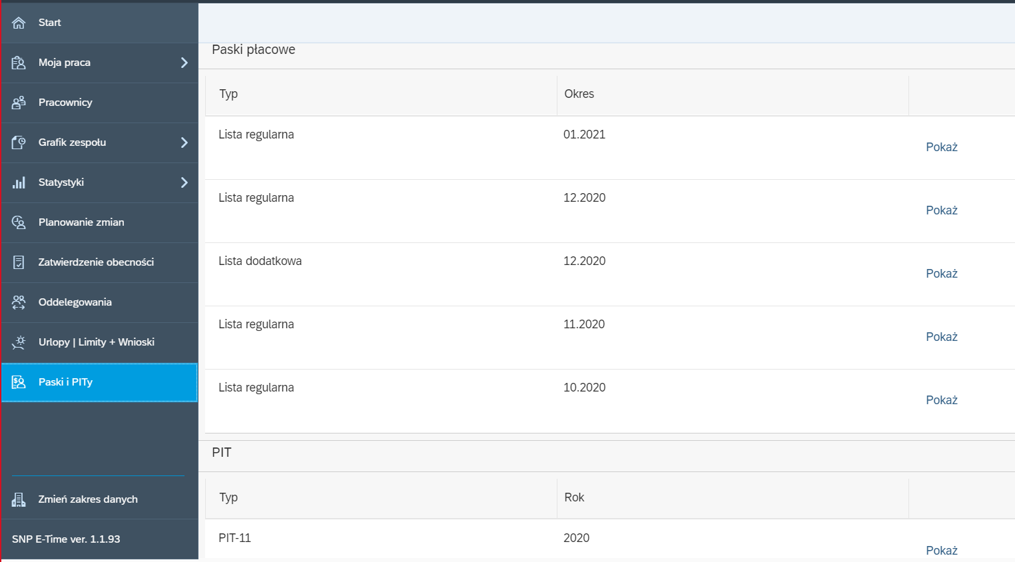1015x562 pixels.
Task: Click the 11.2020 period cell
Action: (x=584, y=324)
